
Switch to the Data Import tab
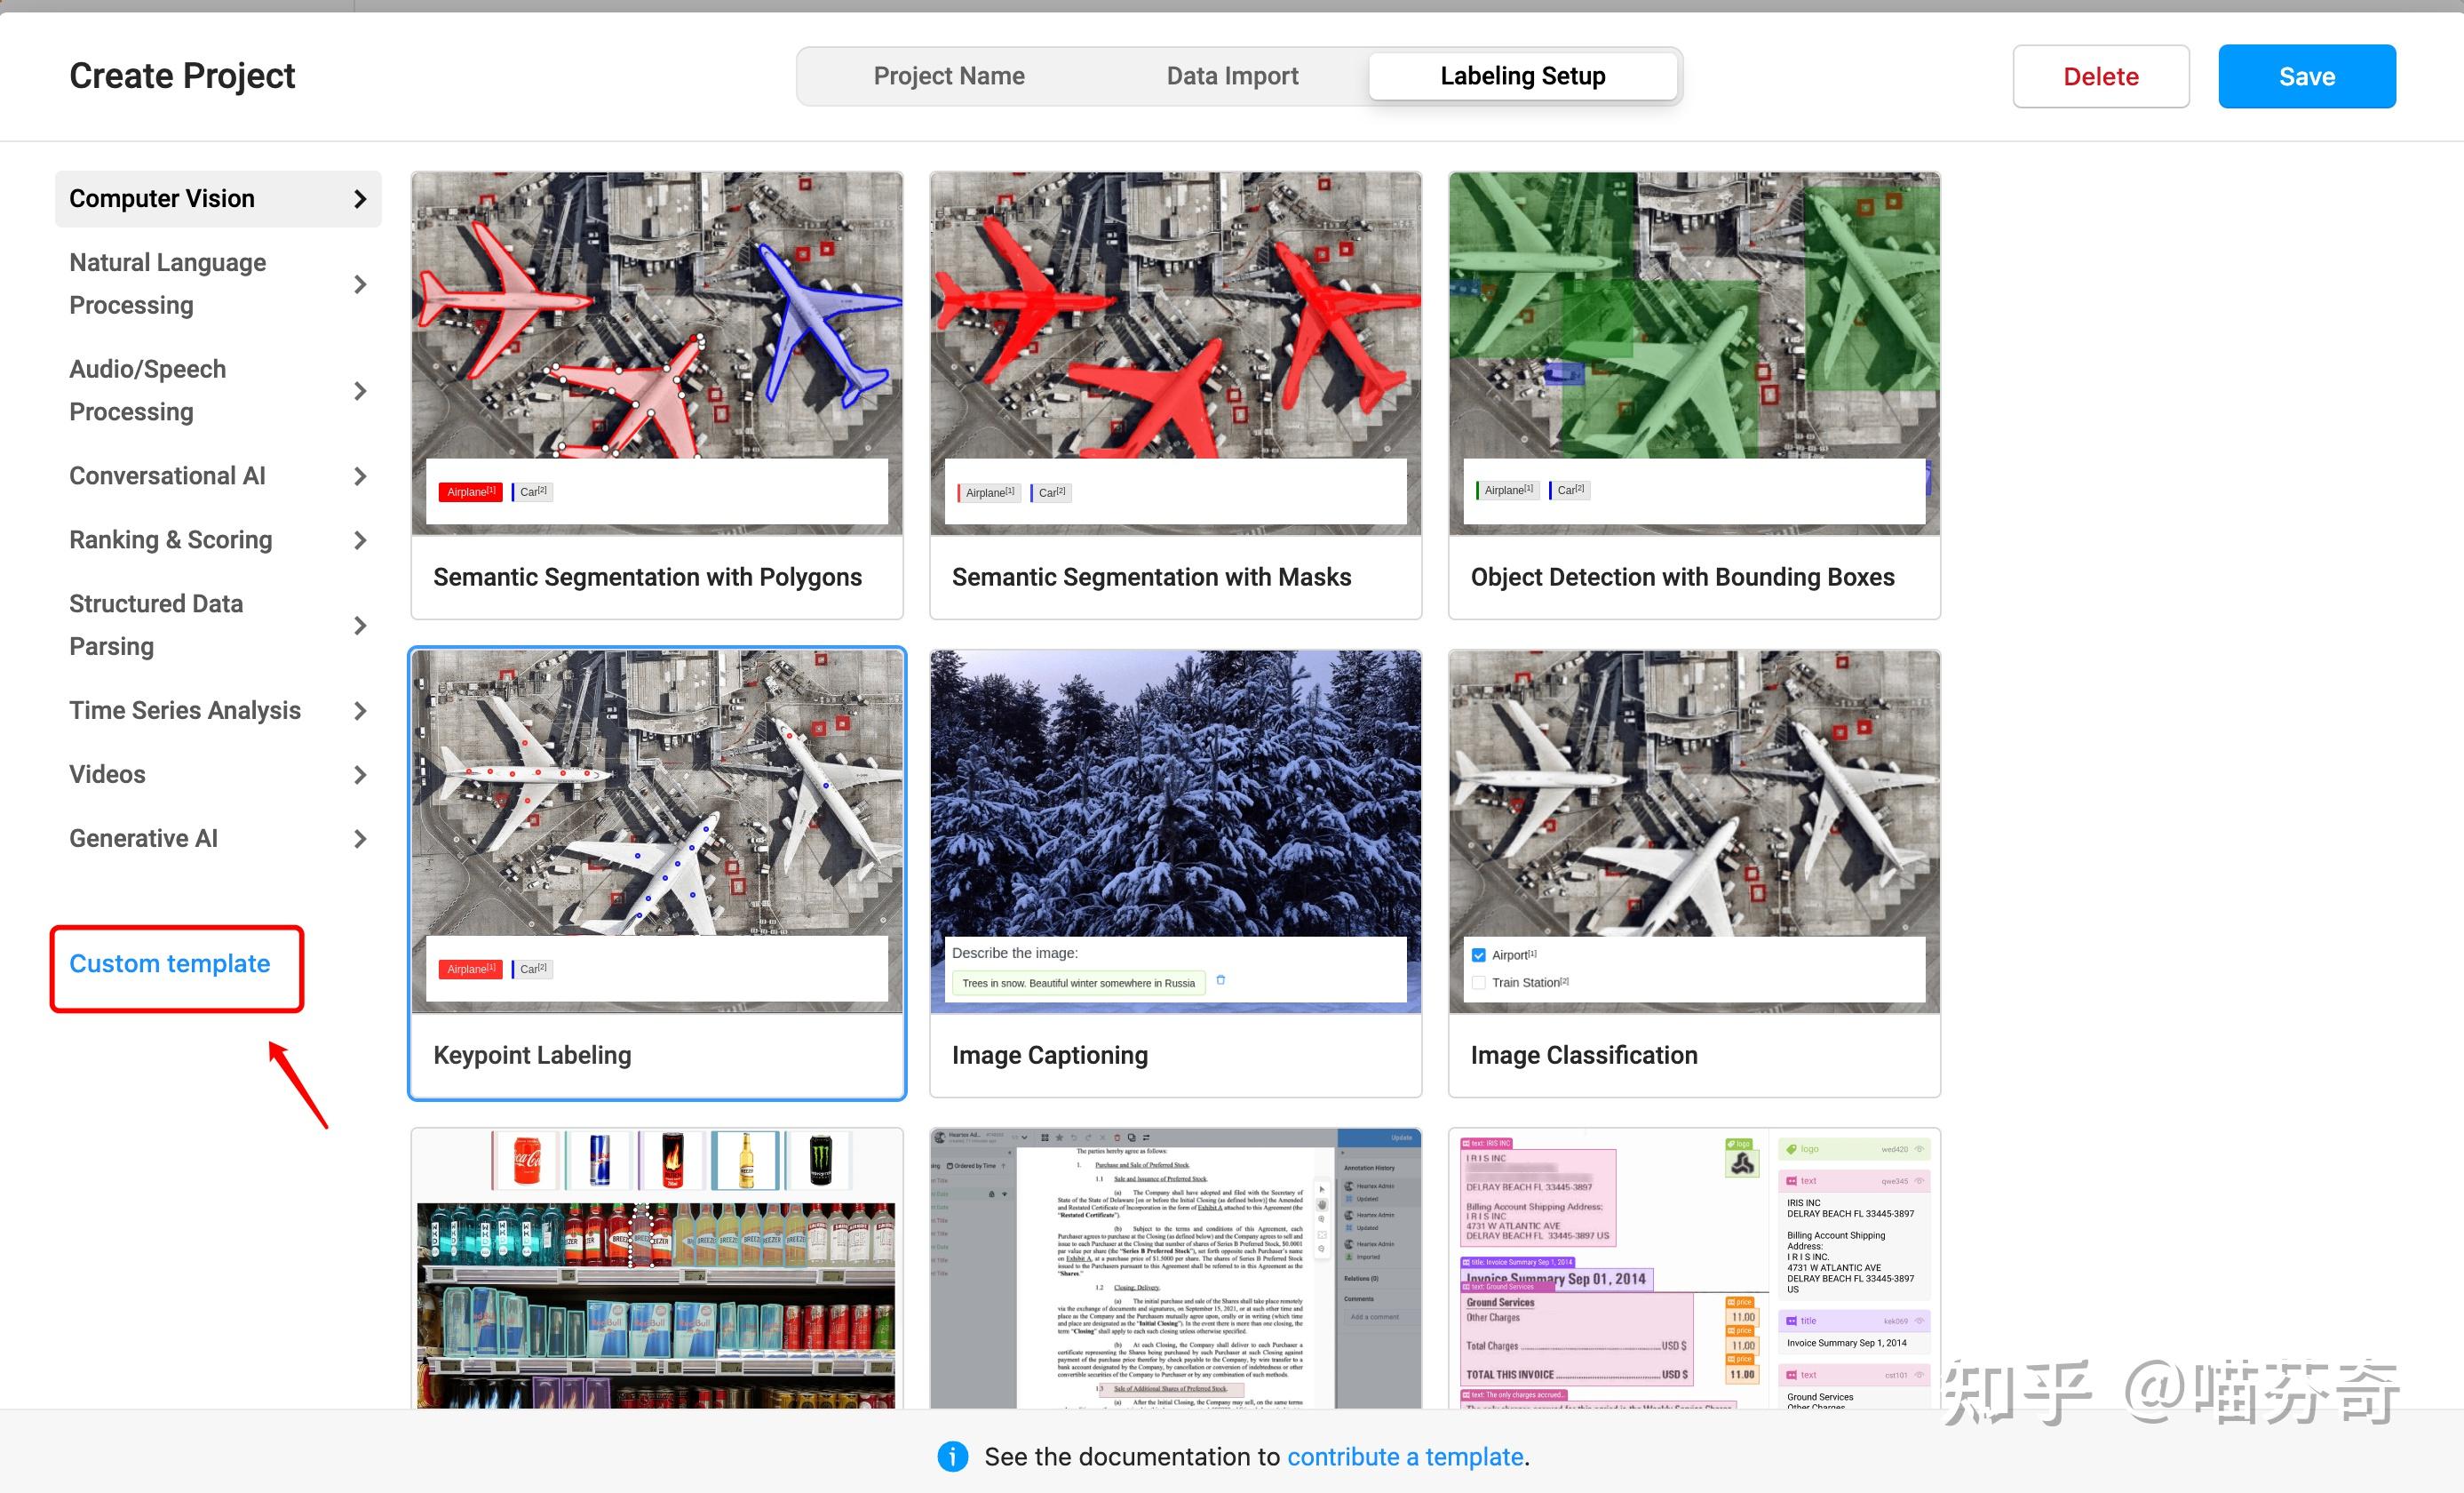pyautogui.click(x=1232, y=76)
